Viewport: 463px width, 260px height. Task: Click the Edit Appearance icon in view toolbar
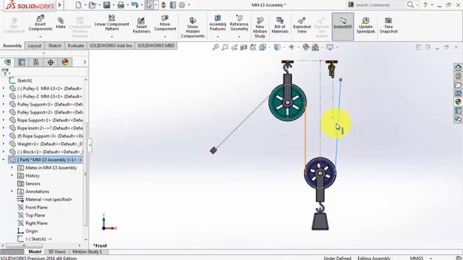coord(306,47)
